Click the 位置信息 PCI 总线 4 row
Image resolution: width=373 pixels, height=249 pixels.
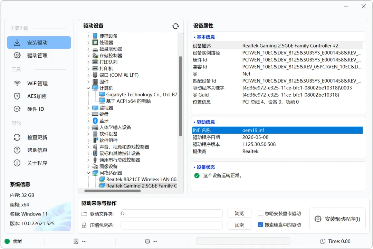pyautogui.click(x=277, y=102)
